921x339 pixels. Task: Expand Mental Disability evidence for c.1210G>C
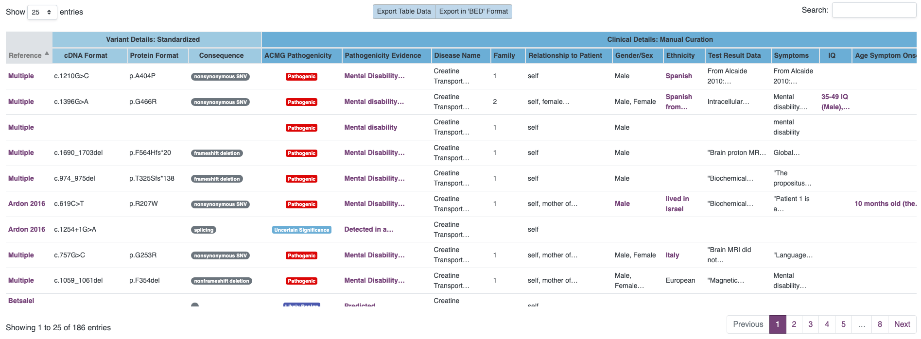coord(374,76)
